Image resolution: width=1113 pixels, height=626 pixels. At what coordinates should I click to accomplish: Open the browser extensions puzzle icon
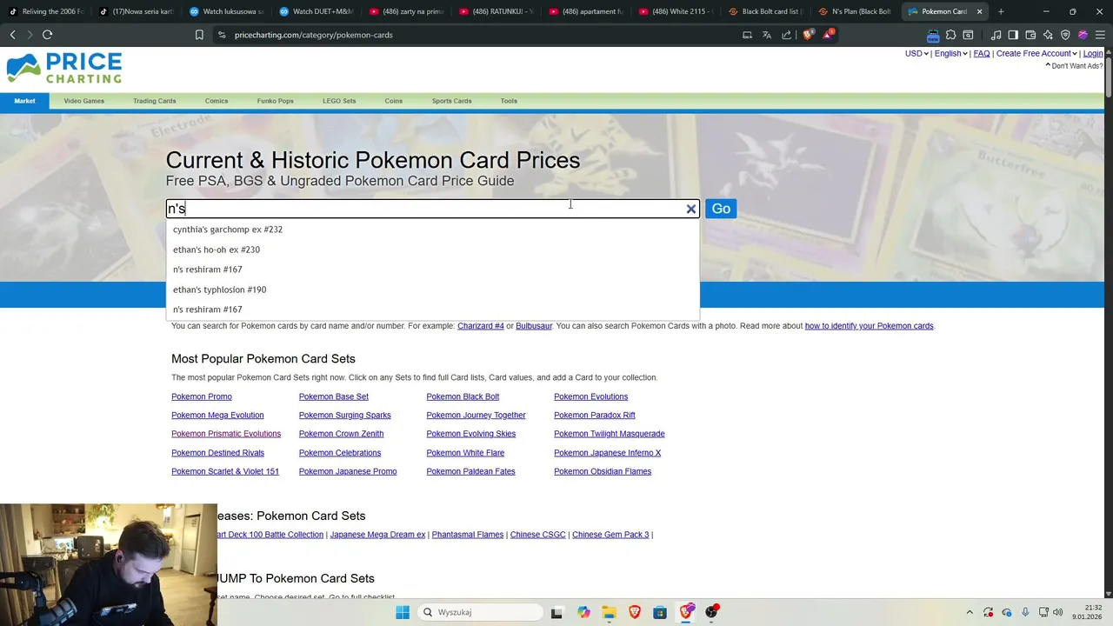click(x=950, y=35)
